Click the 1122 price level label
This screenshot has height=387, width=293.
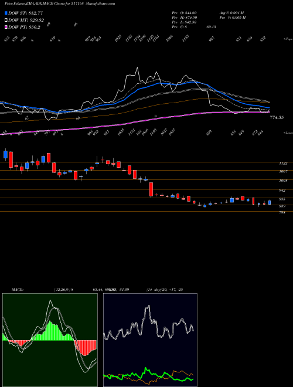[x=282, y=164]
